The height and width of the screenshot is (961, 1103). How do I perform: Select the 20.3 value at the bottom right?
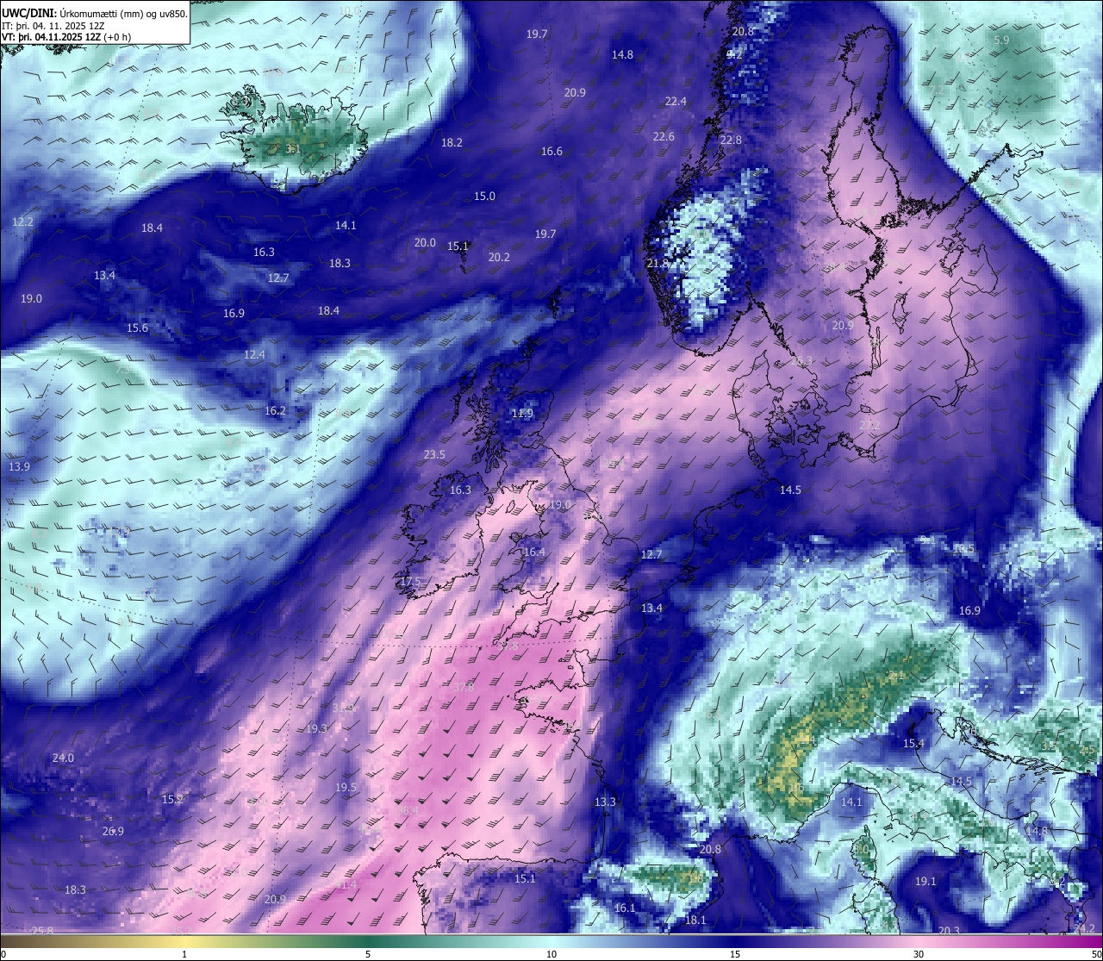[949, 931]
